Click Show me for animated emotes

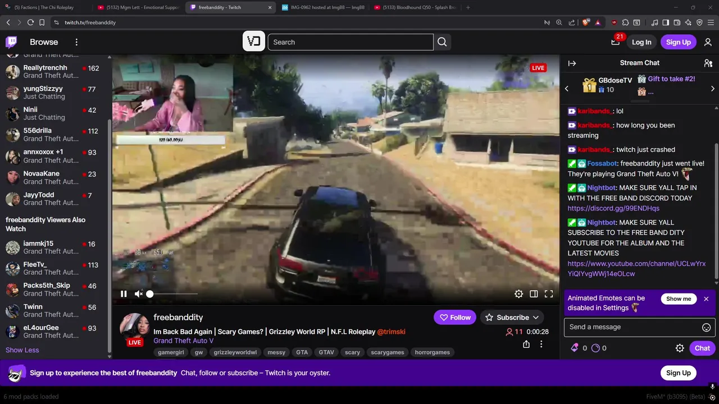click(x=679, y=299)
